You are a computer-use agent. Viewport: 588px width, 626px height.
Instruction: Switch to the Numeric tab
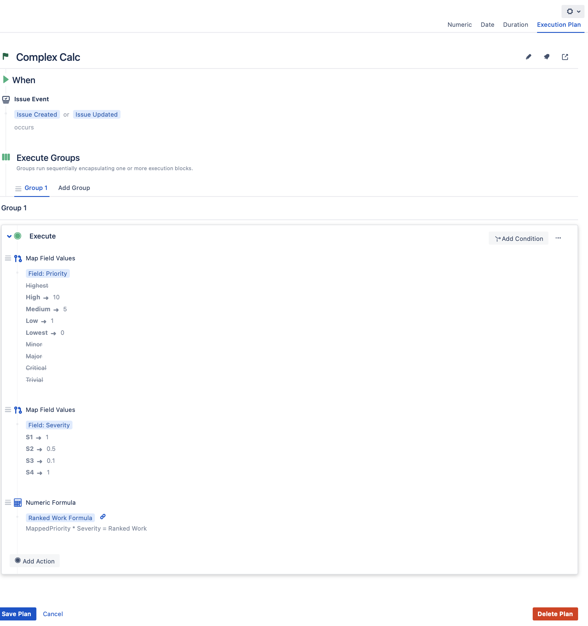459,24
